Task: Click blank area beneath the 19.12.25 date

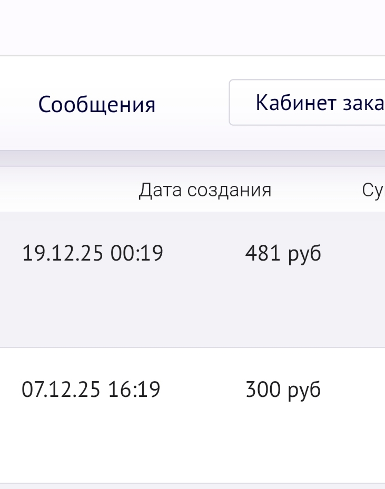Action: coord(63,311)
